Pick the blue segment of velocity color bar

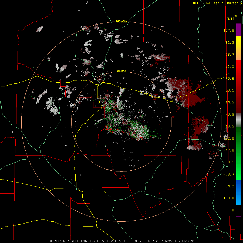click(238, 193)
